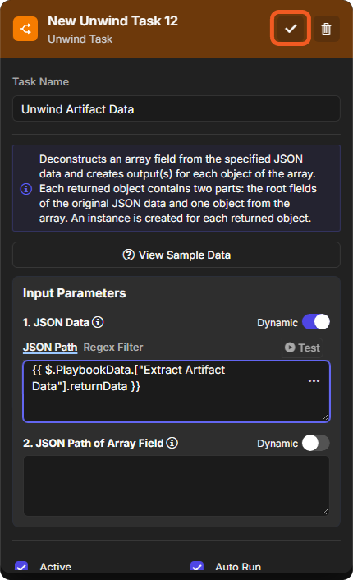
Task: Click the New Unwind Task 12 title
Action: pyautogui.click(x=112, y=21)
